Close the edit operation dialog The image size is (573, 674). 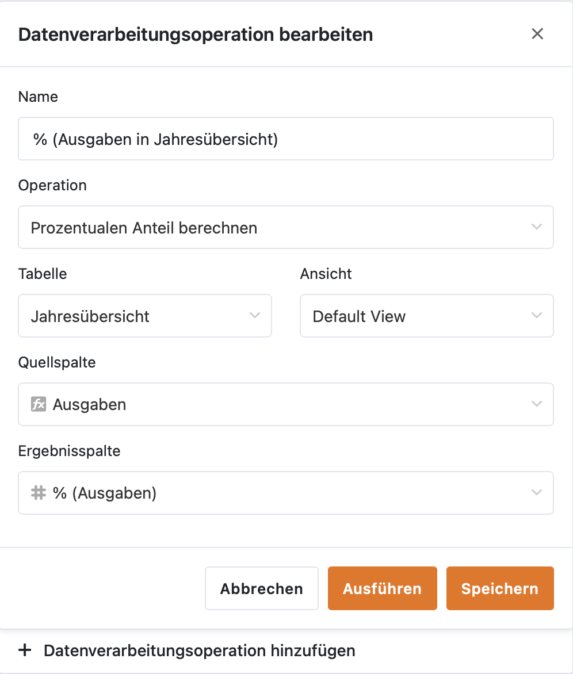pyautogui.click(x=537, y=34)
